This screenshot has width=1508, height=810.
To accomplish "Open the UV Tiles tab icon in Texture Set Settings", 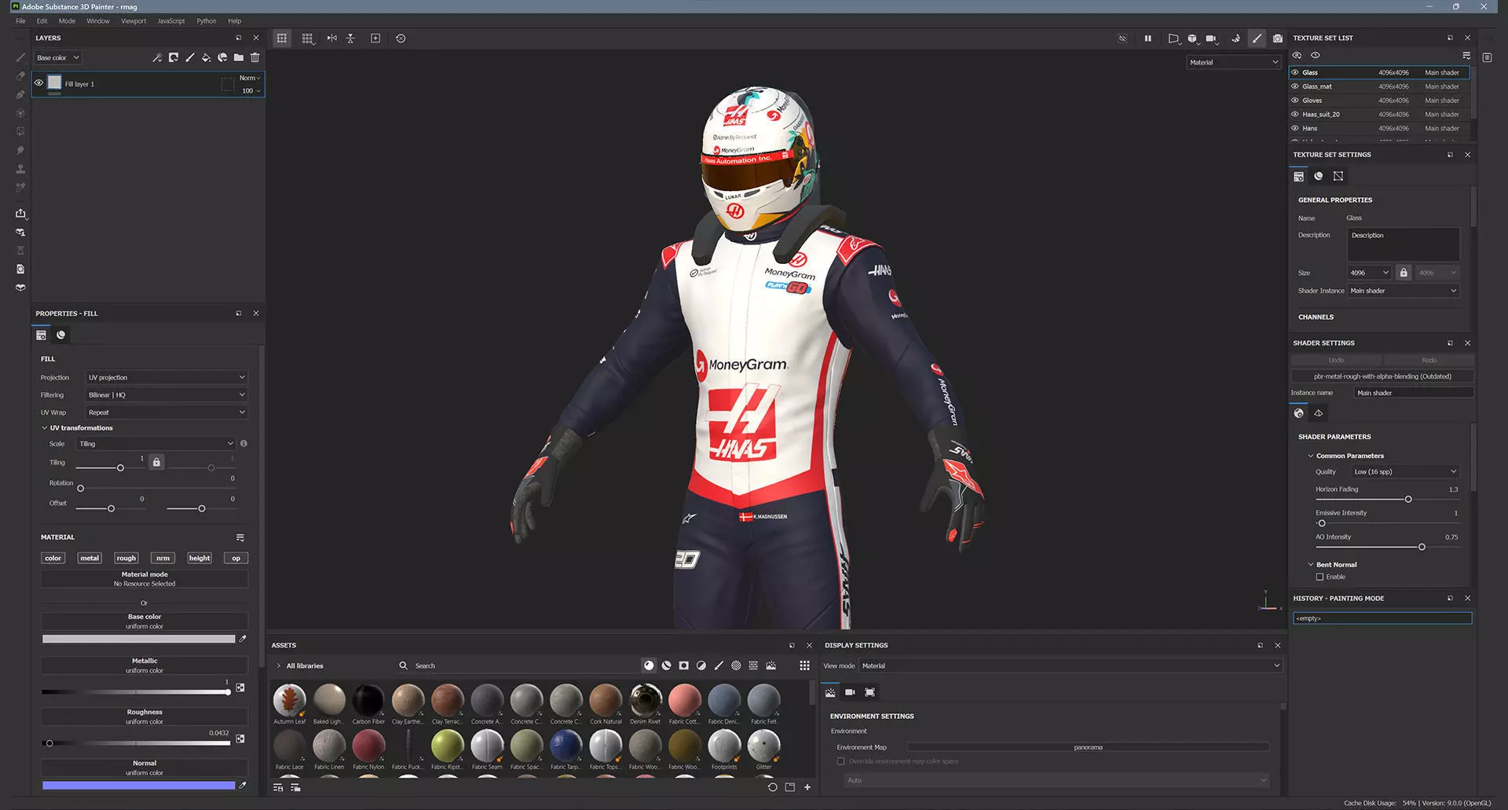I will [1338, 176].
